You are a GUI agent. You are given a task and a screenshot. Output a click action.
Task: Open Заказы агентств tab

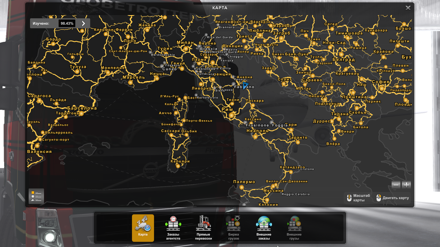[x=173, y=228]
